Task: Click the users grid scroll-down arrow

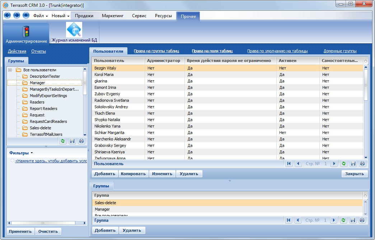Action: pos(366,157)
